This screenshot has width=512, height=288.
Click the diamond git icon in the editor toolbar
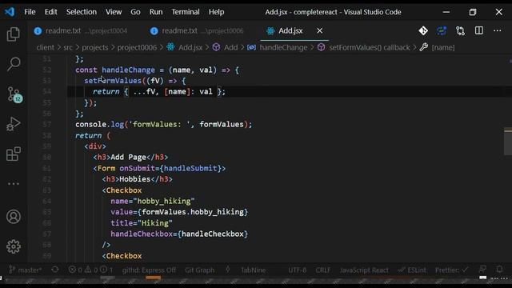pyautogui.click(x=423, y=30)
